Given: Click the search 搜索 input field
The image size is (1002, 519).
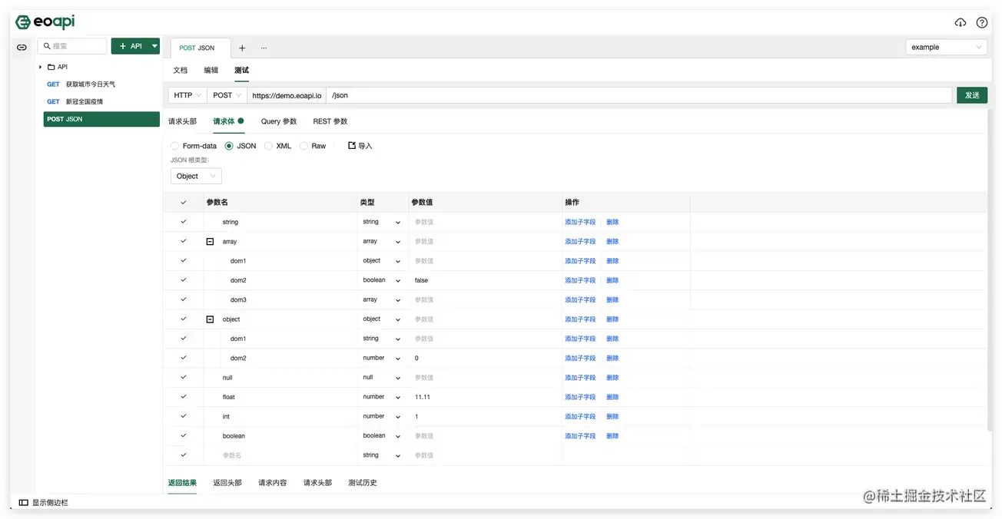Looking at the screenshot, I should pos(72,46).
